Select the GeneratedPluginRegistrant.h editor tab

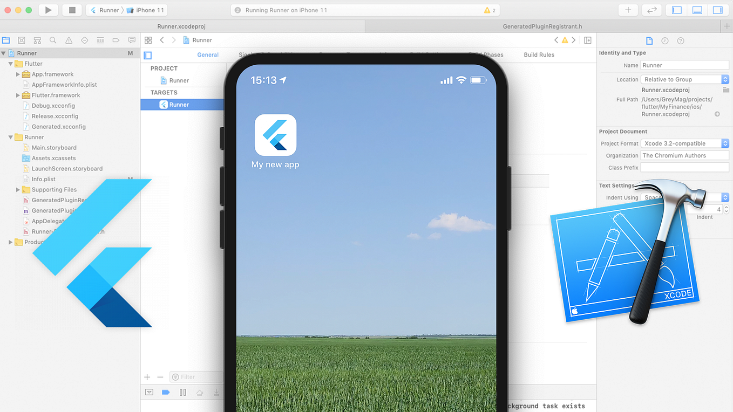point(542,25)
